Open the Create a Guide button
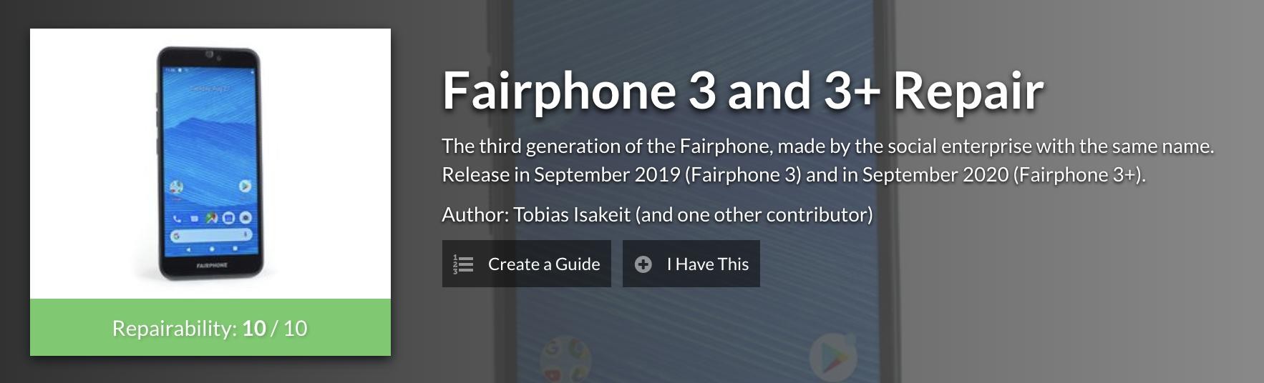 527,264
